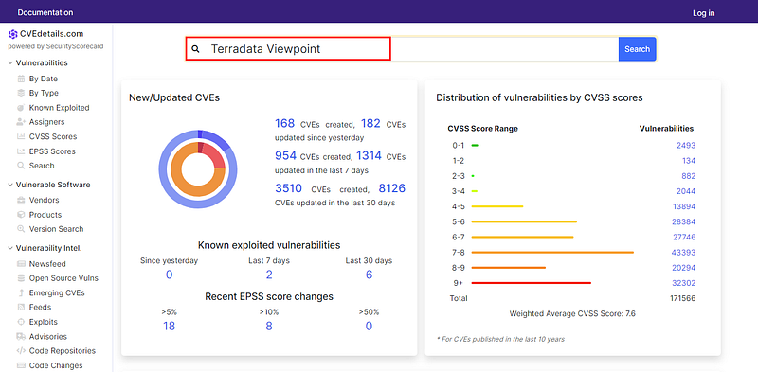Click the 9+ score count 32302
This screenshot has height=372, width=758.
point(684,283)
